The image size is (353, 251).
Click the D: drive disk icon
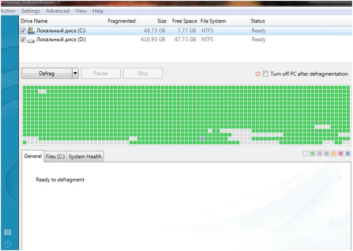click(31, 40)
